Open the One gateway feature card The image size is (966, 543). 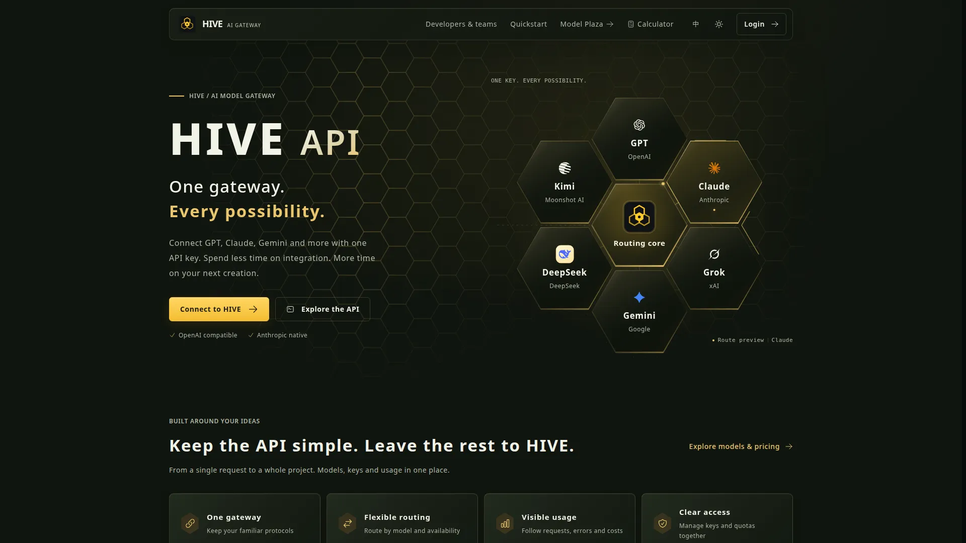[x=245, y=518]
